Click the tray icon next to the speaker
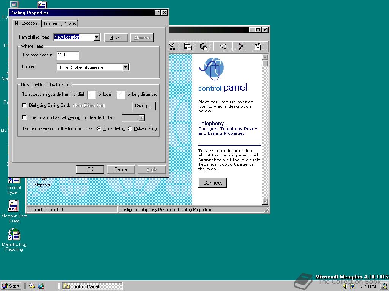Image resolution: width=389 pixels, height=291 pixels. 353,286
